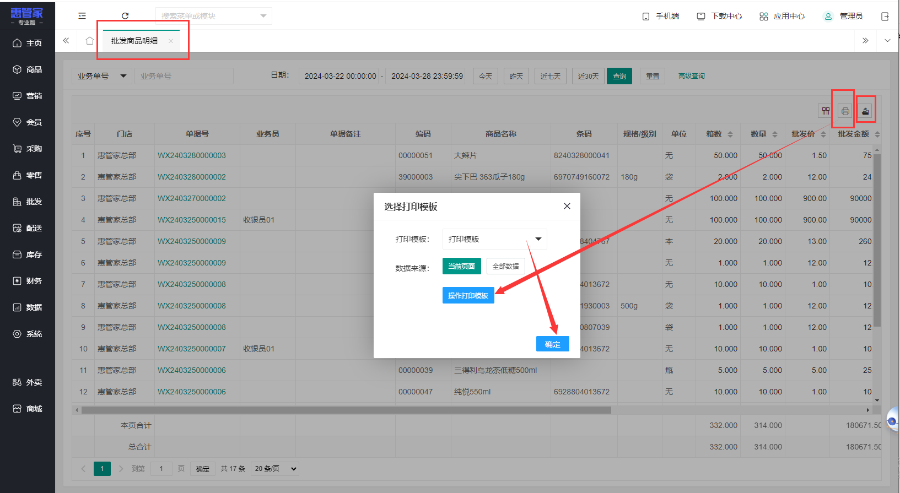Switch to the 批发商品明细 tab
Viewport: 900px width, 493px height.
pyautogui.click(x=134, y=41)
